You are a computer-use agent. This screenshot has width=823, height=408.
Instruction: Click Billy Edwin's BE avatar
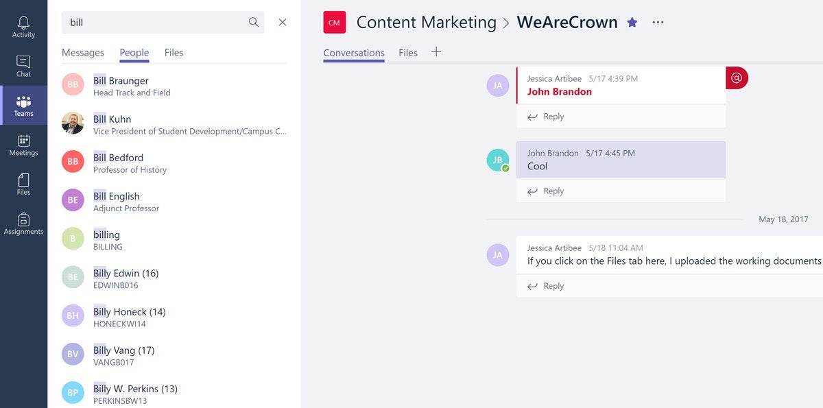73,277
